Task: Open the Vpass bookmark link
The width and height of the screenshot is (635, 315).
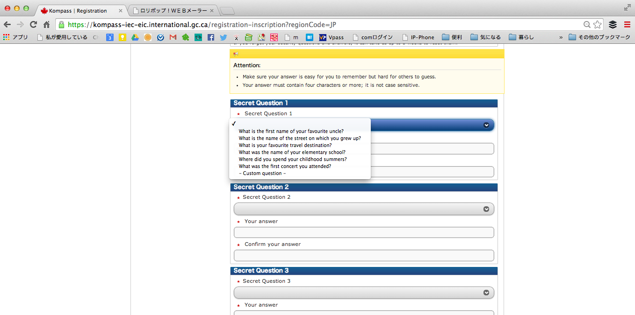Action: 332,37
